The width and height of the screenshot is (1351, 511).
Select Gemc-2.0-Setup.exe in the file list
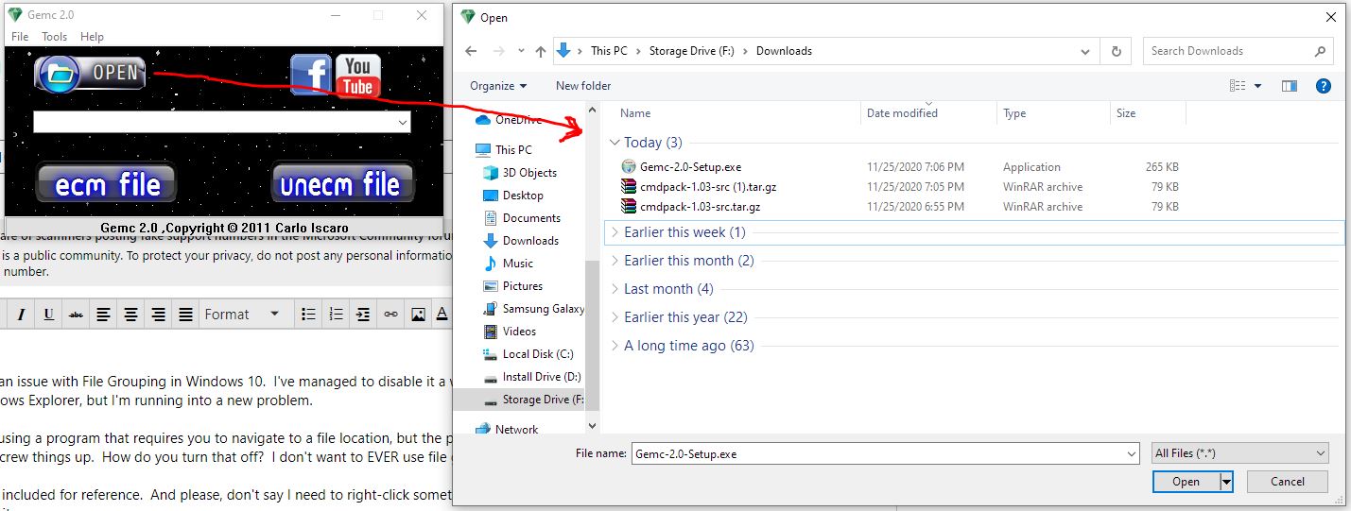(690, 167)
